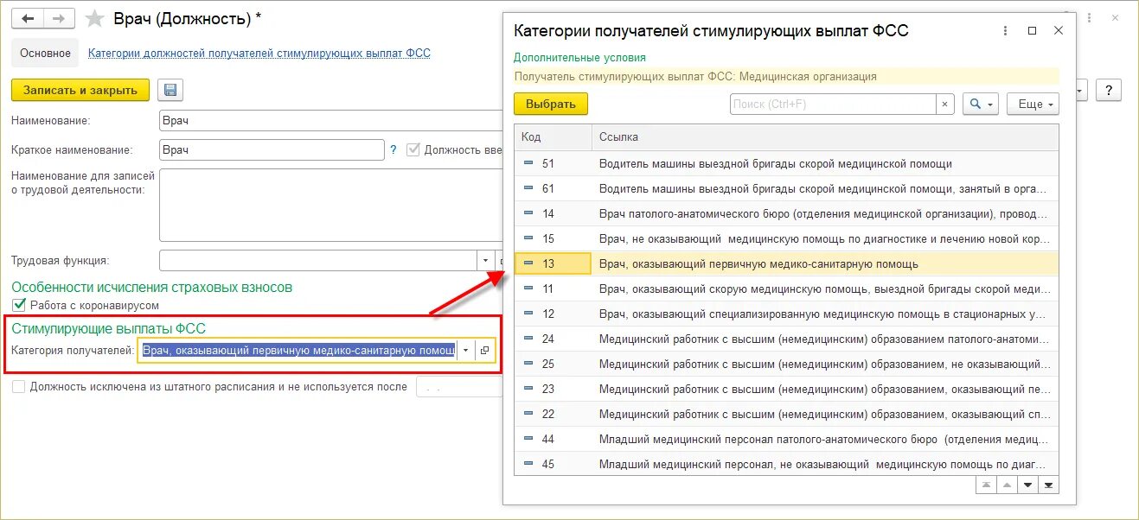The height and width of the screenshot is (520, 1139).
Task: Enable Должность исключена из штатного расписания
Action: [19, 386]
